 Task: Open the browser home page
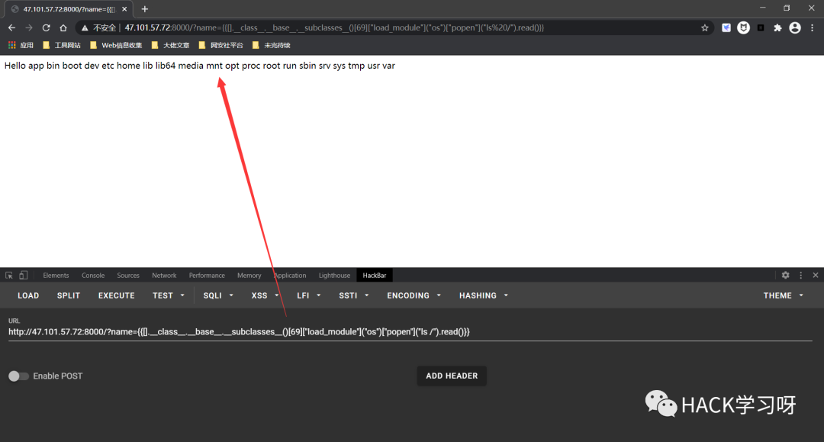[x=63, y=27]
